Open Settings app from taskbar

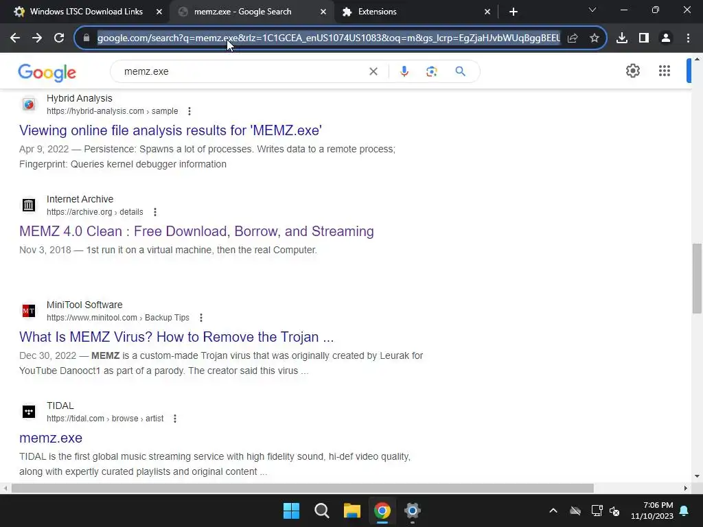[413, 511]
